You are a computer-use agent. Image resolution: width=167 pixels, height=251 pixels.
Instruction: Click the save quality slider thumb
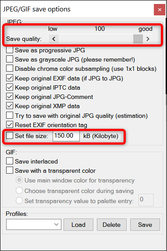[138, 39]
